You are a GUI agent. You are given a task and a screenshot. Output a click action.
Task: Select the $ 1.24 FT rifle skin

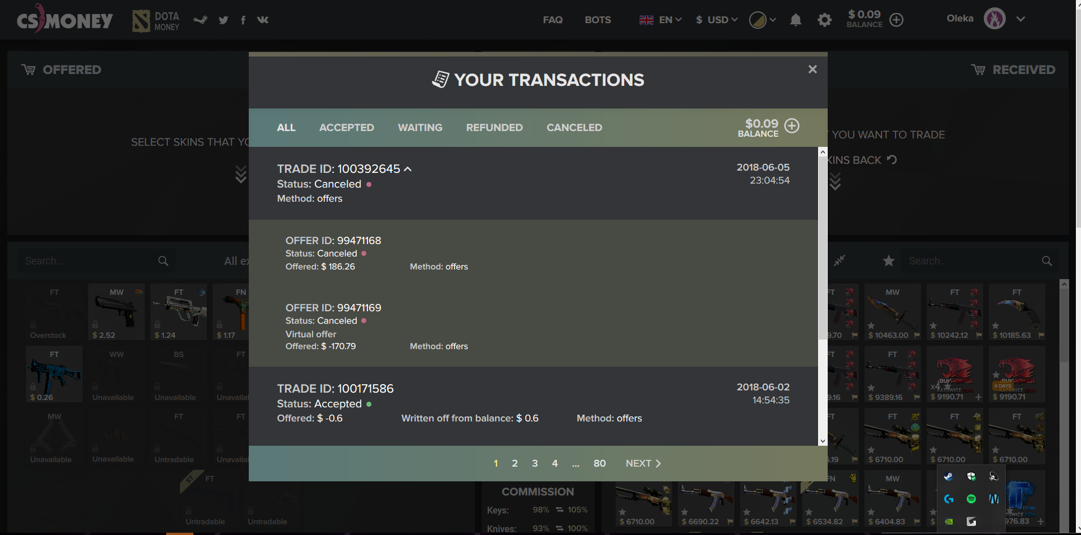coord(179,312)
